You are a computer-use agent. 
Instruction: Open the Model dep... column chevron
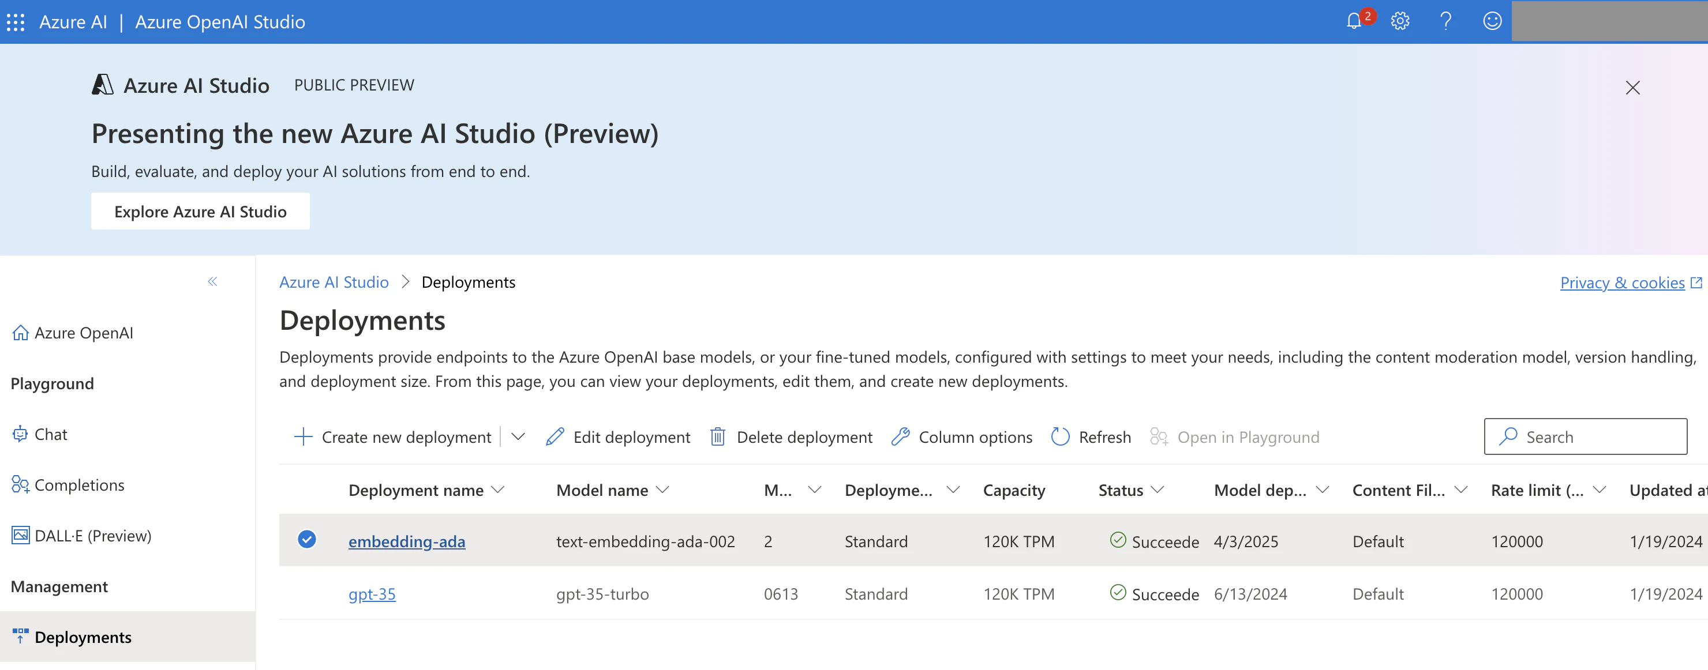click(1322, 490)
